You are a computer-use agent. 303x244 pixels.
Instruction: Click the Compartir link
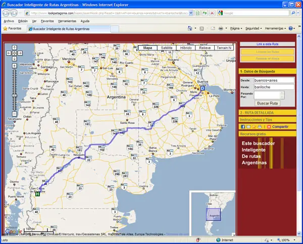[280, 127]
